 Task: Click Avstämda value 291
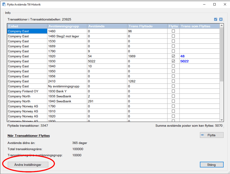pos(91,101)
